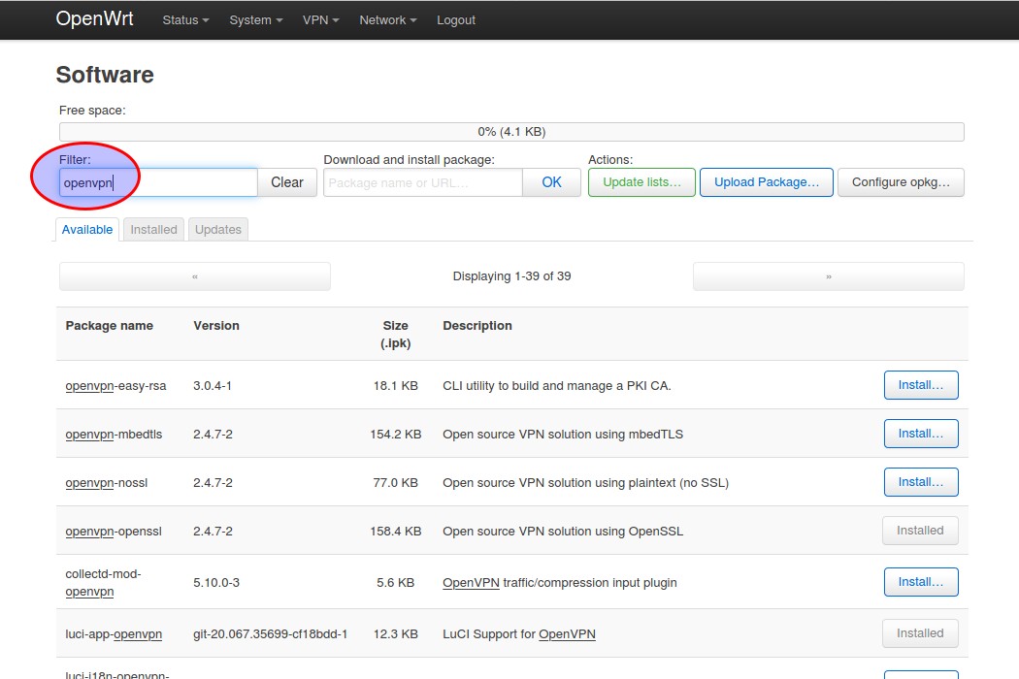
Task: Click 'LuCI Support for OpenVPN' description
Action: pos(518,634)
